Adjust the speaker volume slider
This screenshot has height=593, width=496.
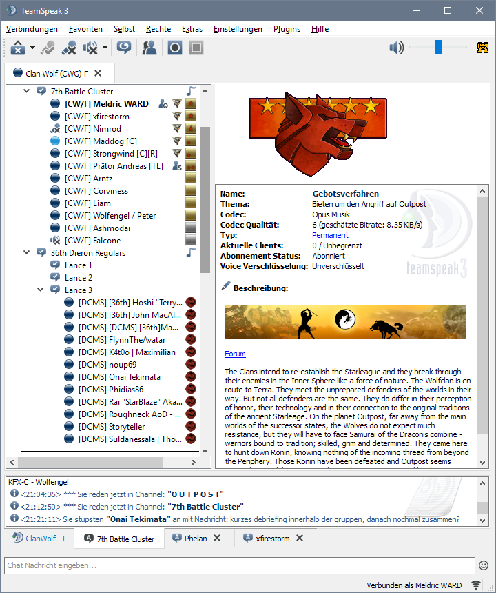click(x=437, y=48)
